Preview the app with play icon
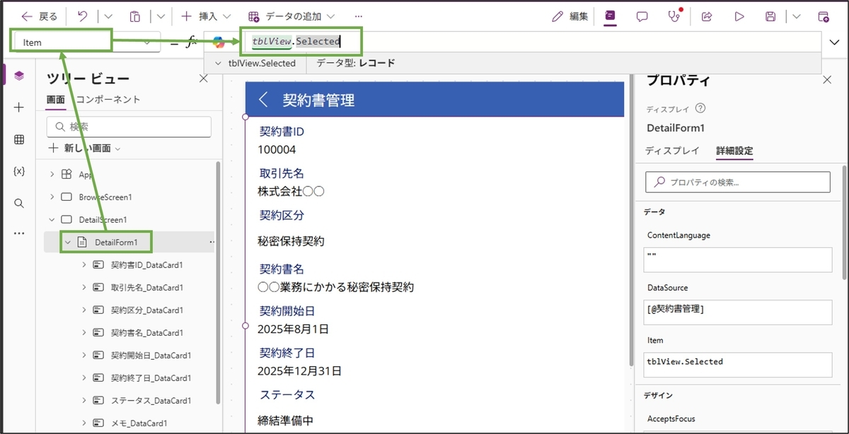Viewport: 849px width, 434px height. click(x=739, y=16)
